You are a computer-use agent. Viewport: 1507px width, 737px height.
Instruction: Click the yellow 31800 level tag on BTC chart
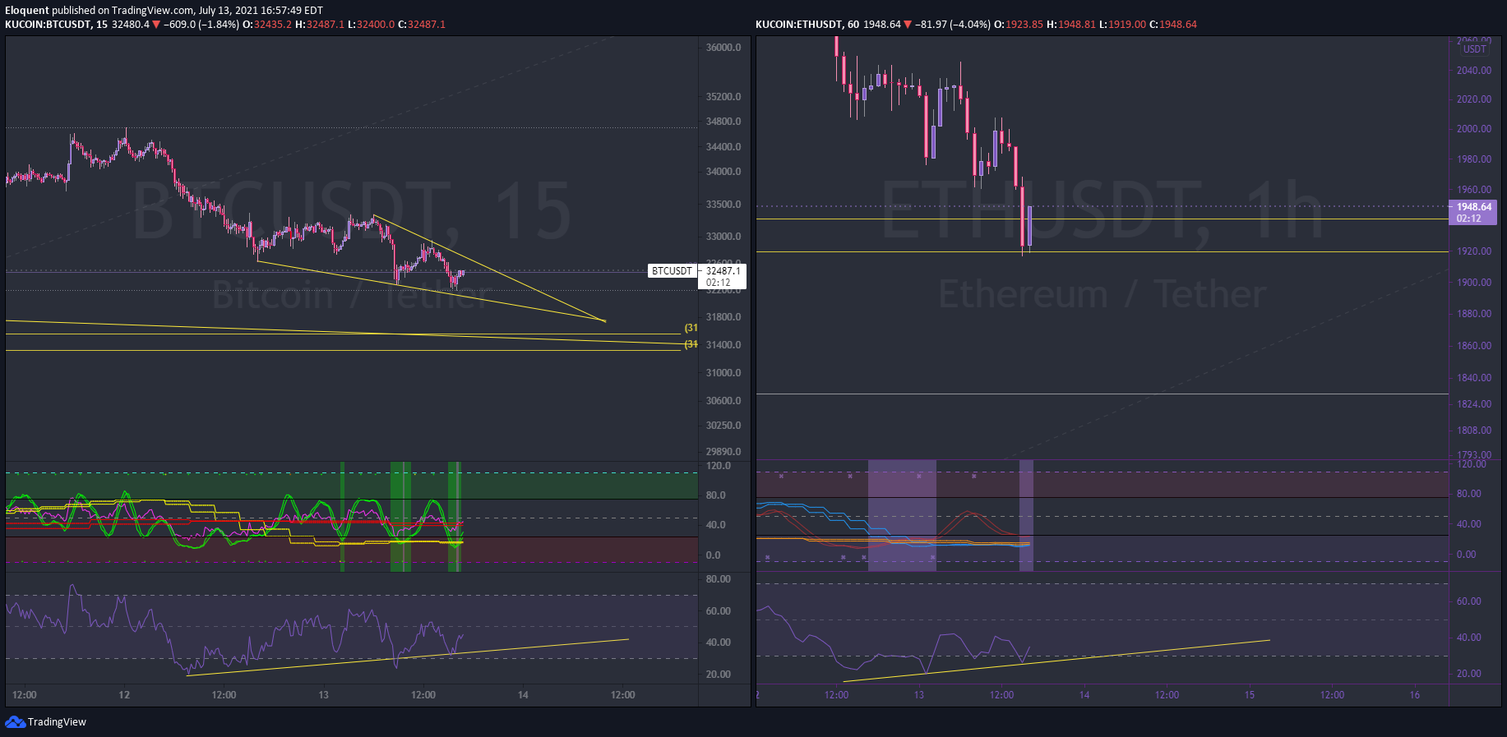[x=691, y=328]
